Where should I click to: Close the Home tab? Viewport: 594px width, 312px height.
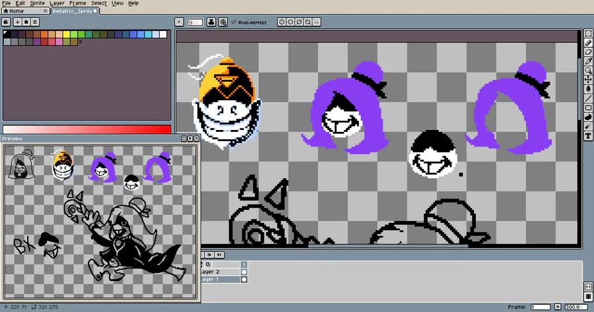point(46,11)
